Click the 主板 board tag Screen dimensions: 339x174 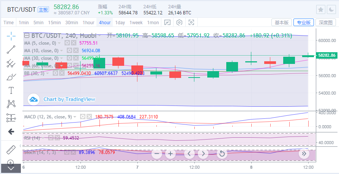(x=43, y=10)
